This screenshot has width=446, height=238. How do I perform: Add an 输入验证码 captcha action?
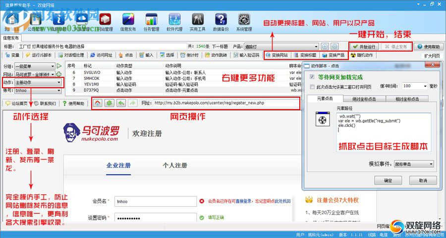pyautogui.click(x=246, y=55)
